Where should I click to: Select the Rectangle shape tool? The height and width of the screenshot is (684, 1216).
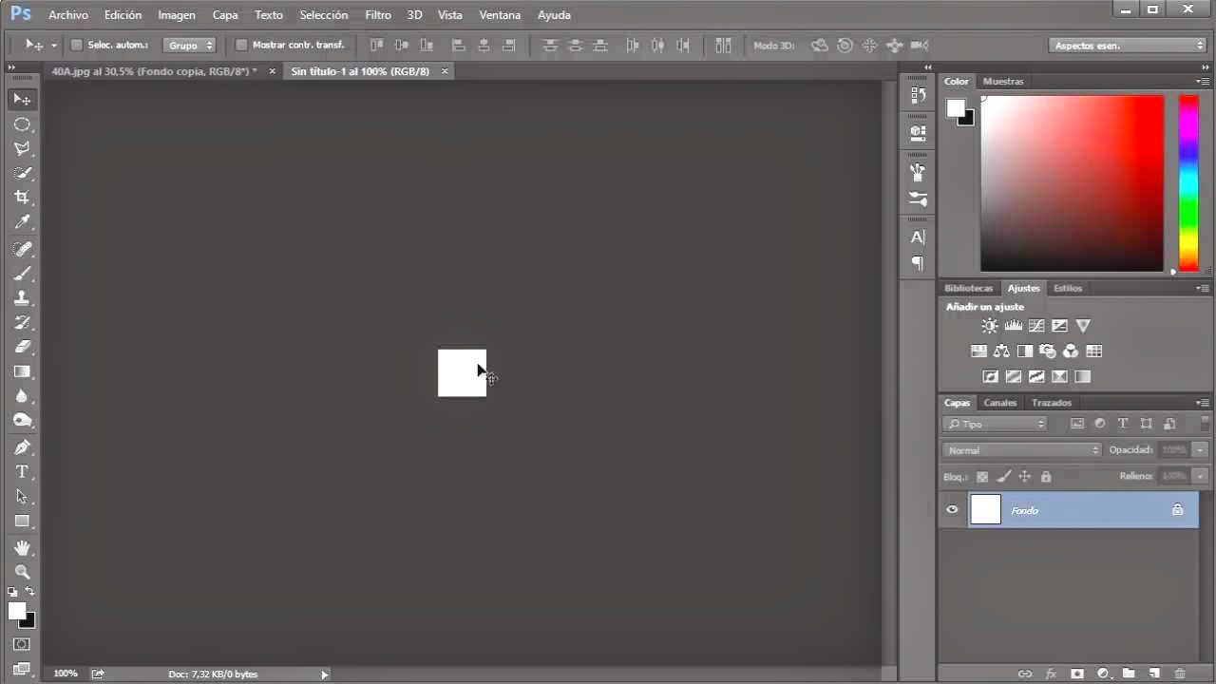(x=22, y=522)
